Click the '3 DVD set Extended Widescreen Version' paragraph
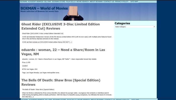 (x=67, y=38)
